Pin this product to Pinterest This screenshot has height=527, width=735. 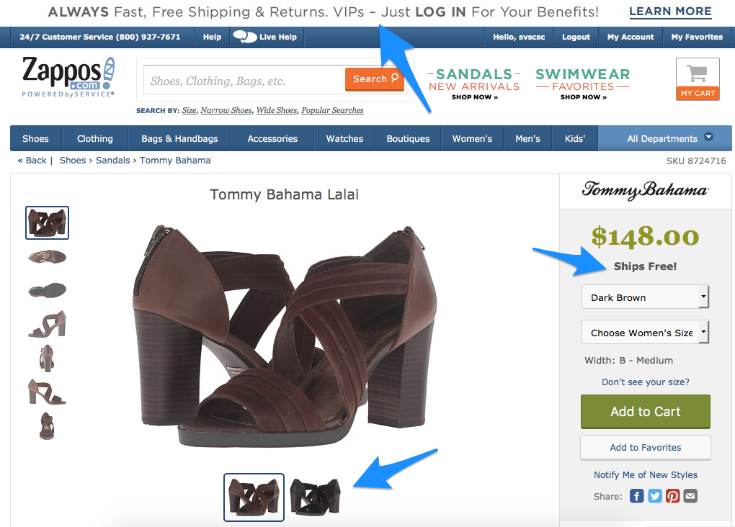click(x=672, y=496)
